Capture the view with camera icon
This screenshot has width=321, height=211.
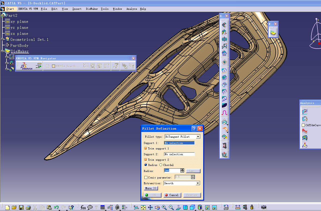[263, 207]
